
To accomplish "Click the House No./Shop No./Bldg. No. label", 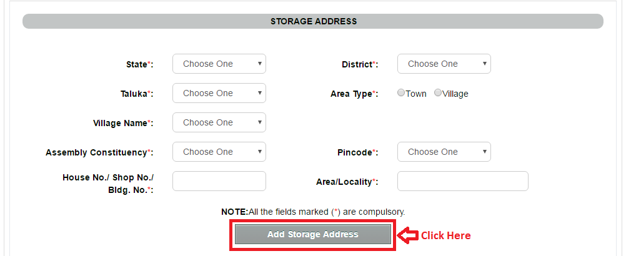I will click(x=108, y=183).
